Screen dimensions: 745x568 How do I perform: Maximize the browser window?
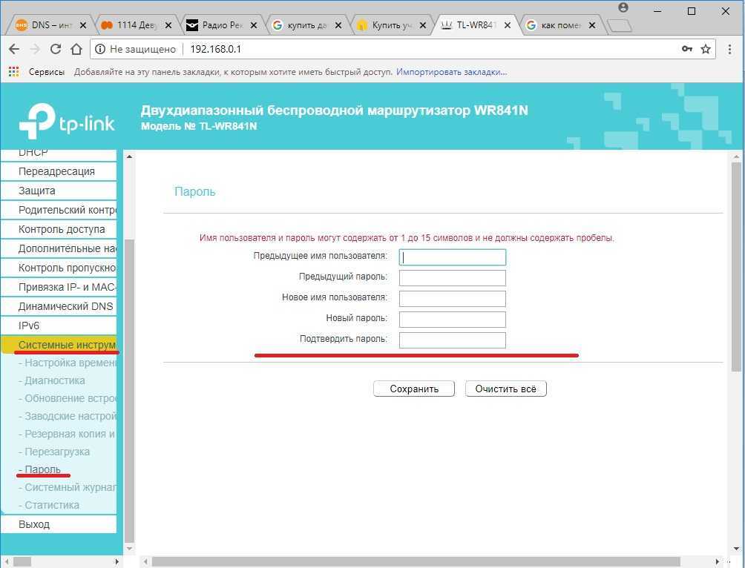click(692, 11)
